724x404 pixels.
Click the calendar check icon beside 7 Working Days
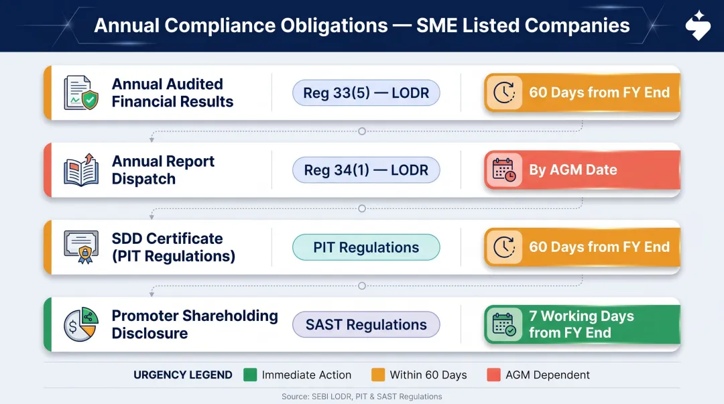click(x=504, y=324)
